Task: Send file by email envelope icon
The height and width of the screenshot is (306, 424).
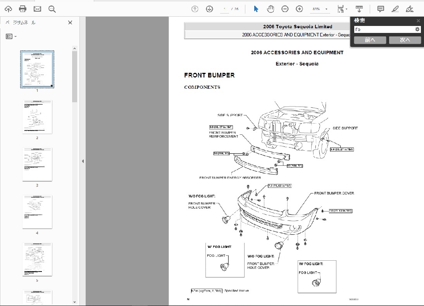Action: [x=37, y=9]
